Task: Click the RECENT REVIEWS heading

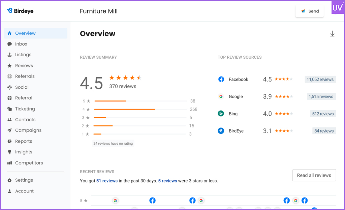Action: (97, 172)
